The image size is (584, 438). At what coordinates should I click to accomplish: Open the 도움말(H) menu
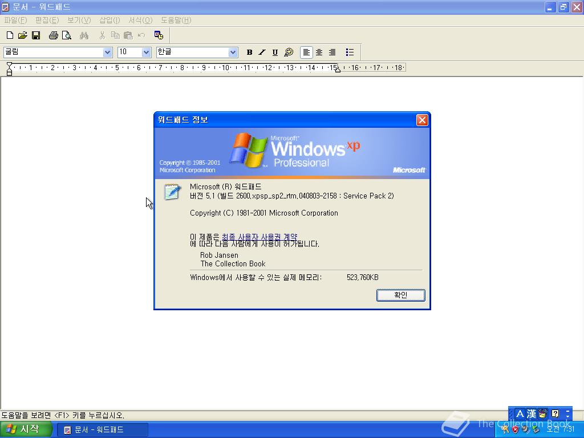tap(176, 20)
